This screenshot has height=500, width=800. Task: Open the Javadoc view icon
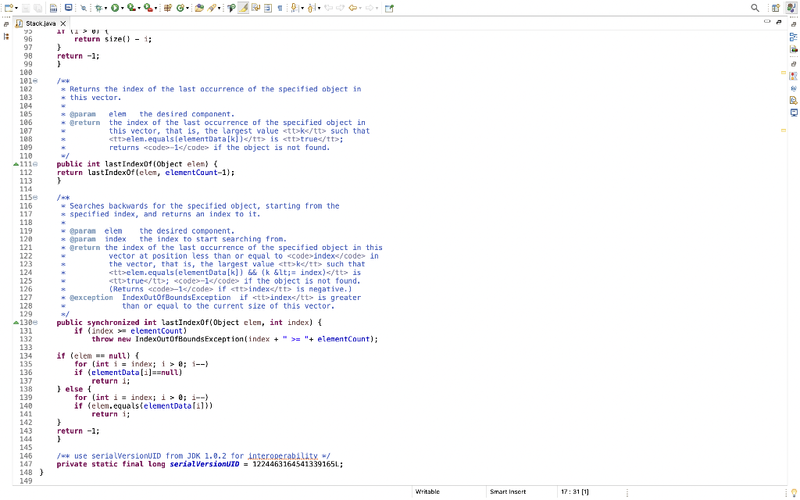click(x=794, y=88)
